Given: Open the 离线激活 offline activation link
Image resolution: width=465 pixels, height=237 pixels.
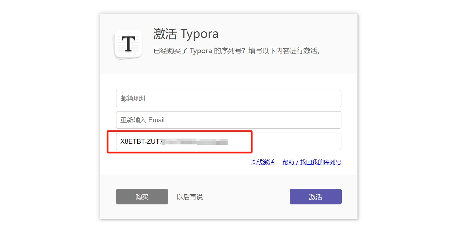Looking at the screenshot, I should coord(263,162).
